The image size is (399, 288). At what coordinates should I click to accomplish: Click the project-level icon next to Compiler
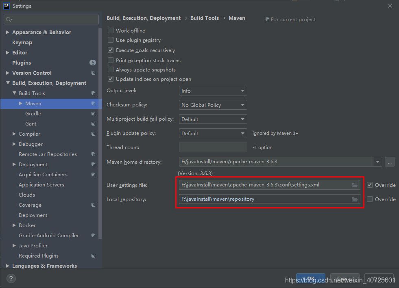point(94,134)
